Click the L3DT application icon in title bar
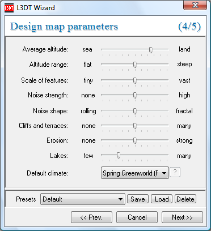211x231 pixels. [x=9, y=8]
